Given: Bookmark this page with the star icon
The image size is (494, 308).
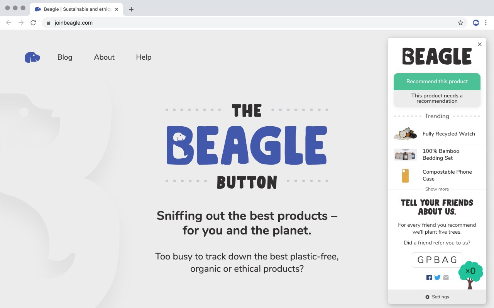Looking at the screenshot, I should click(x=460, y=23).
